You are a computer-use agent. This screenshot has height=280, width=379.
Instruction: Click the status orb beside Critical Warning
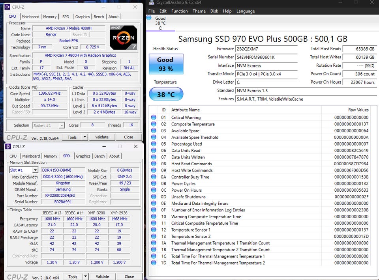coord(154,118)
